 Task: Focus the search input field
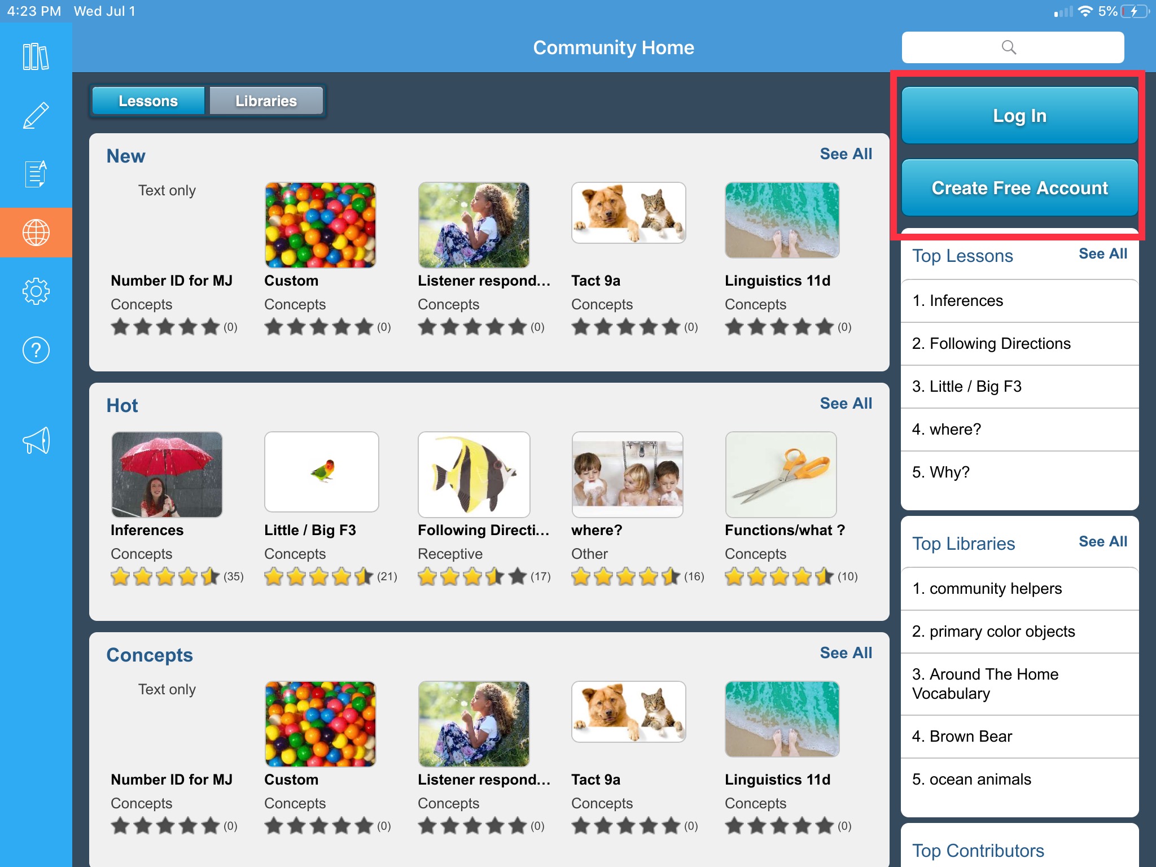1013,47
